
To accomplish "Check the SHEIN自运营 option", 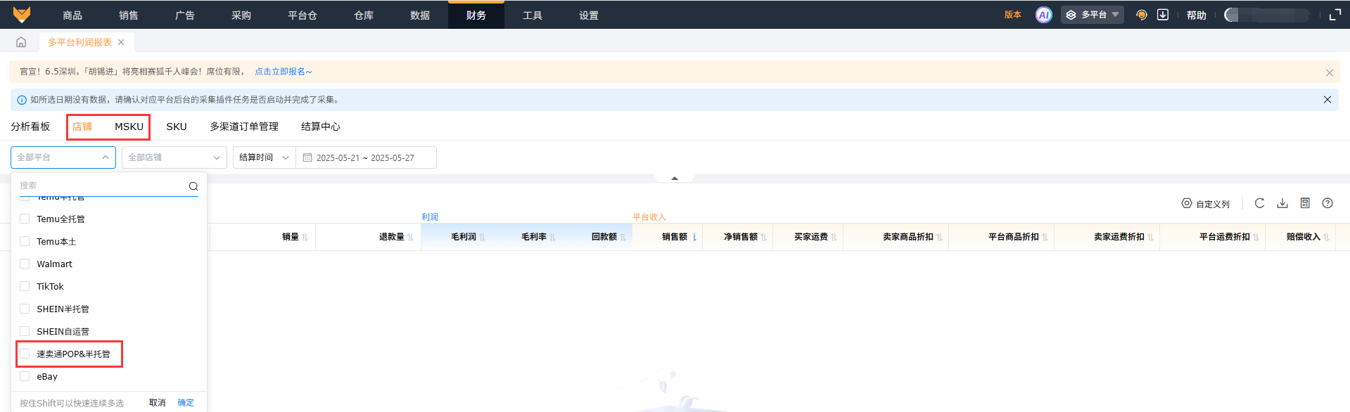I will 25,331.
